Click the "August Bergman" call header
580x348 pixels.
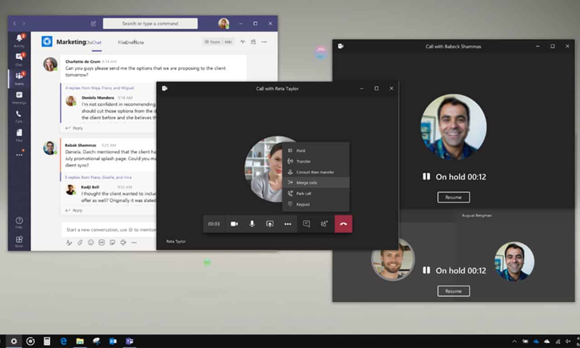(x=477, y=216)
